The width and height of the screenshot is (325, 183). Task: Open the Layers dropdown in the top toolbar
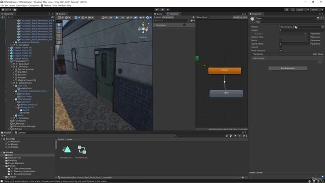[x=303, y=10]
